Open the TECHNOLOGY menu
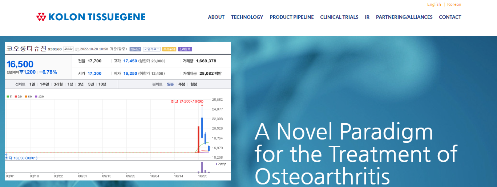 pyautogui.click(x=247, y=17)
